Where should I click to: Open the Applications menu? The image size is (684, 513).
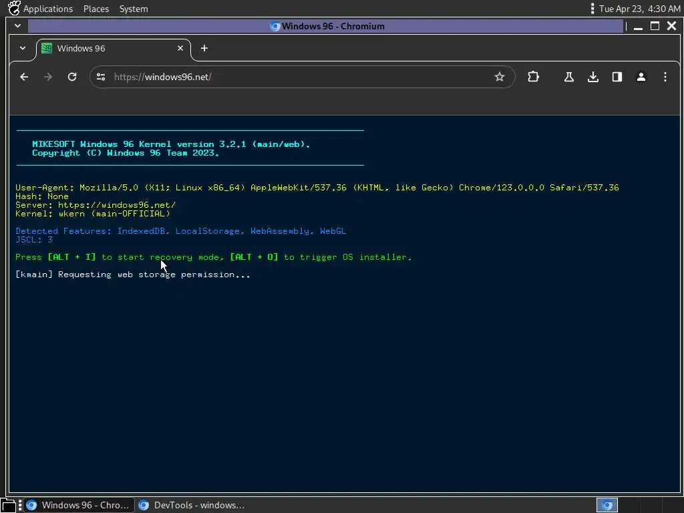48,9
